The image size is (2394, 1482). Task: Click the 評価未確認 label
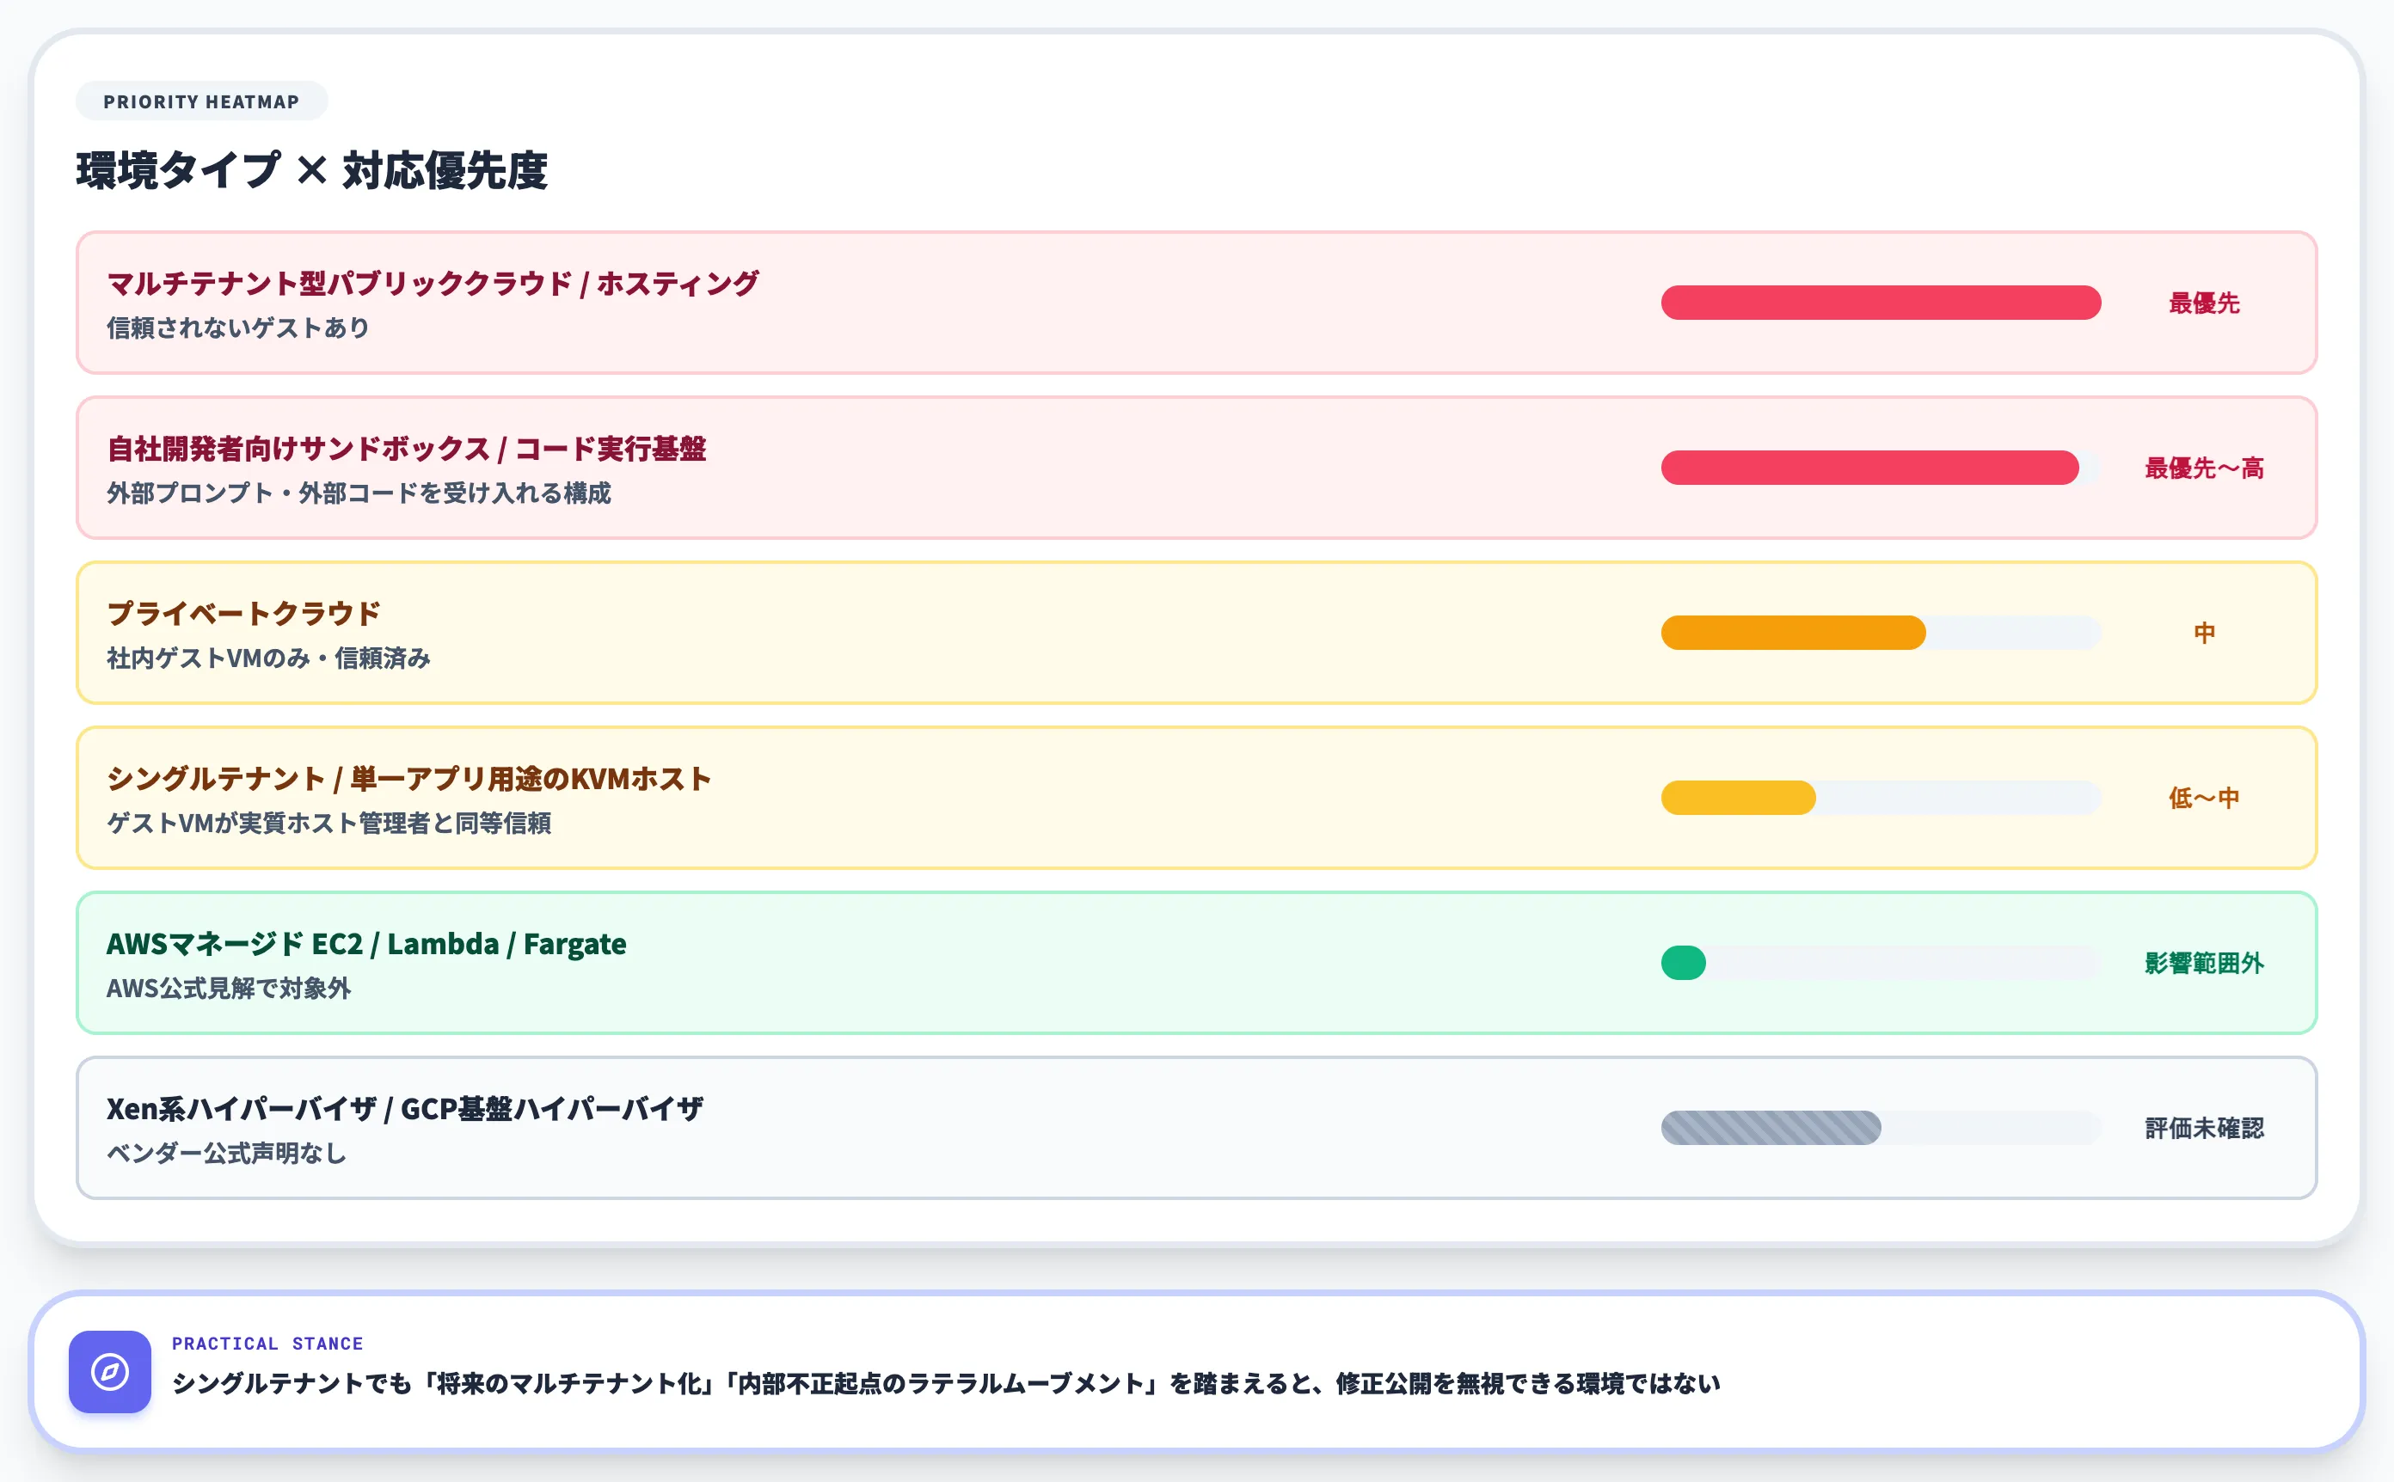point(2204,1127)
